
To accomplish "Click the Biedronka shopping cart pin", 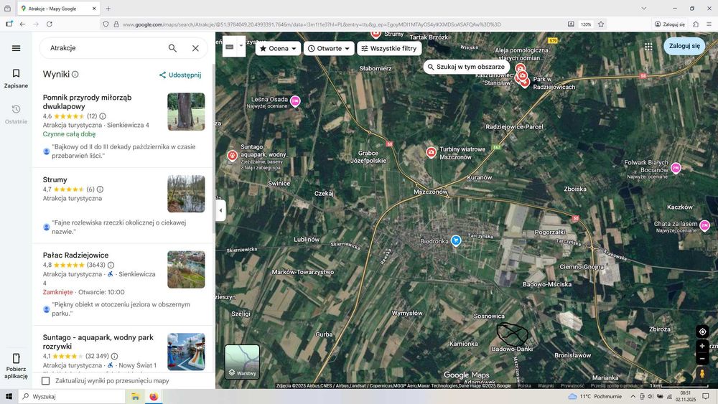I will (x=456, y=240).
